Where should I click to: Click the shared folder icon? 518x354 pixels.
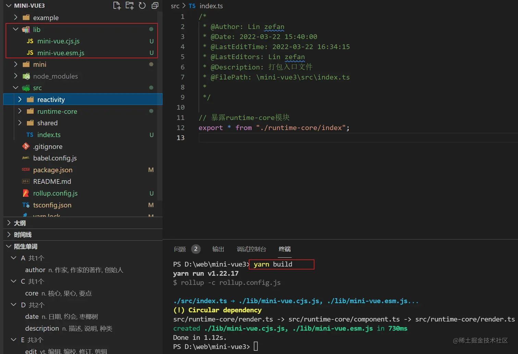(30, 123)
